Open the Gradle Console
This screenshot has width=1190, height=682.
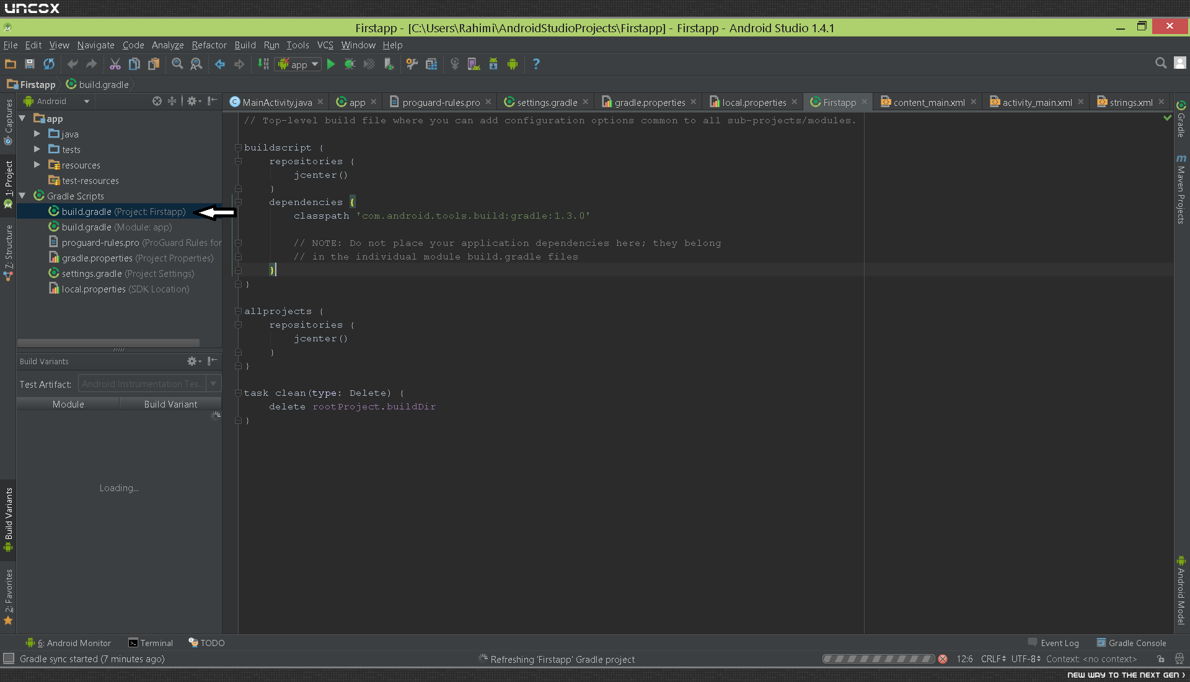tap(1131, 643)
